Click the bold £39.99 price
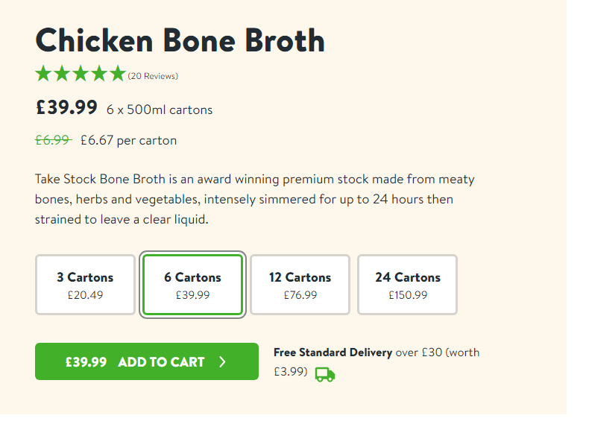 [66, 108]
